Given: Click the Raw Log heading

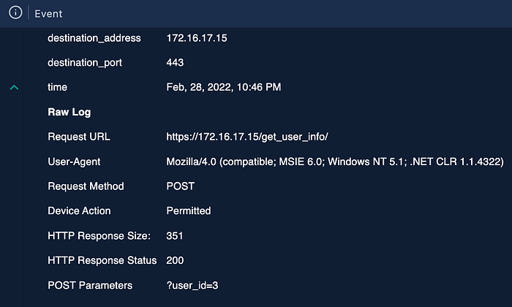Looking at the screenshot, I should [x=69, y=113].
